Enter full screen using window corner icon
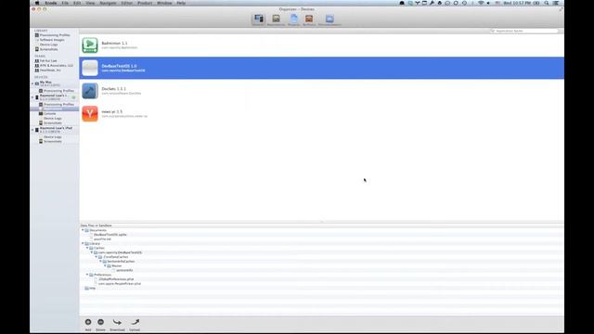 click(561, 9)
